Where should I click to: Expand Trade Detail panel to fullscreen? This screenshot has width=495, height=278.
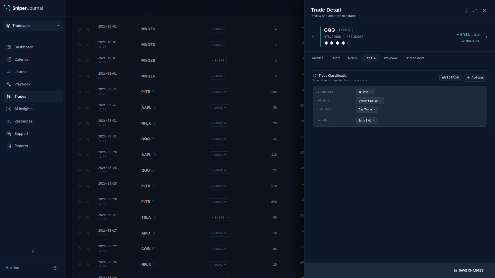click(x=475, y=11)
